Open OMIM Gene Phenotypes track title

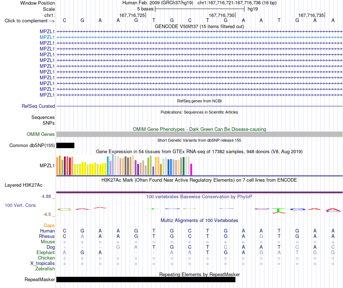(199, 129)
